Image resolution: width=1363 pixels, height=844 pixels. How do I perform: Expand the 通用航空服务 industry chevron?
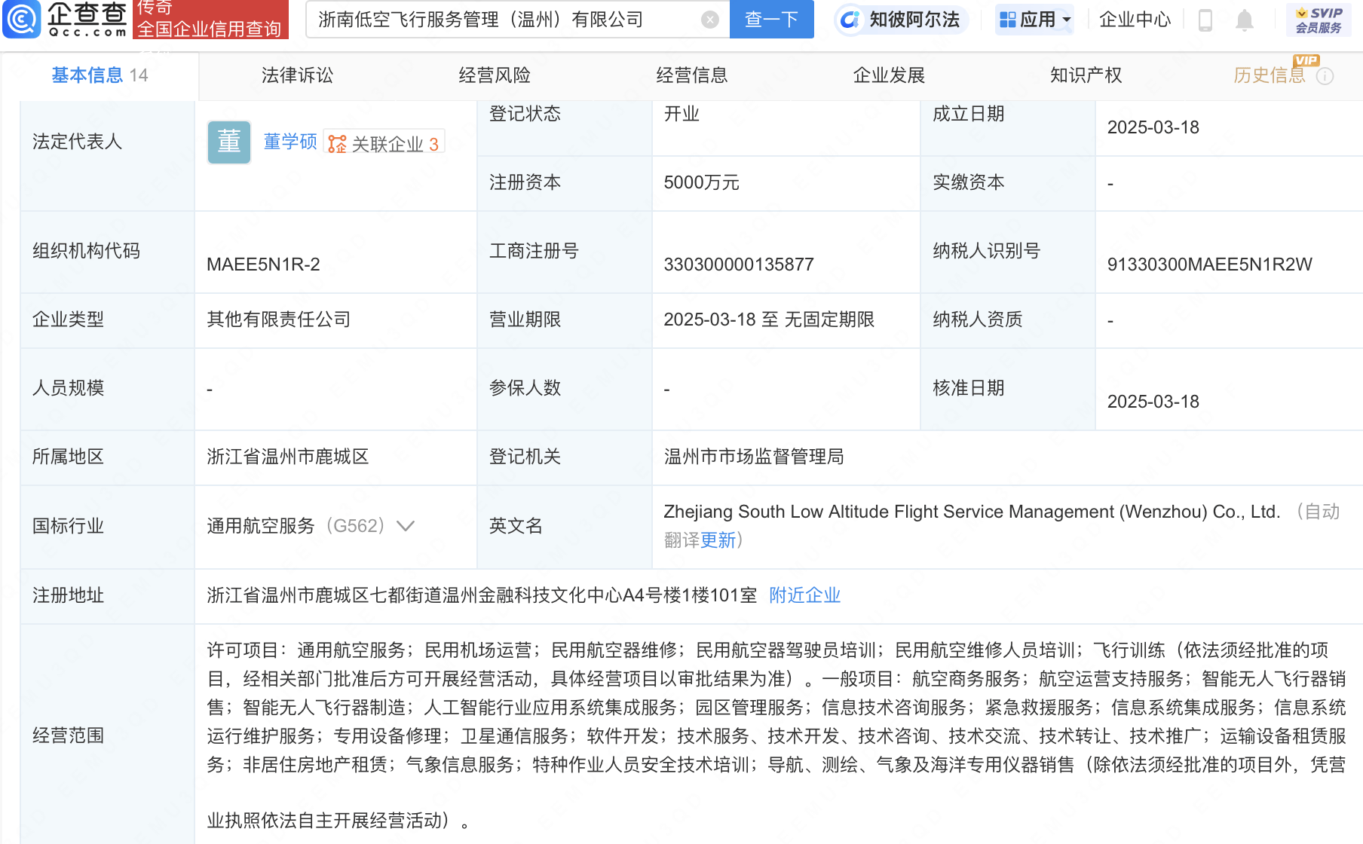click(x=406, y=526)
